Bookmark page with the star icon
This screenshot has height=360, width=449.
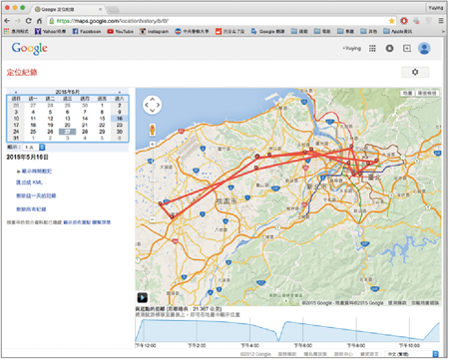[391, 21]
